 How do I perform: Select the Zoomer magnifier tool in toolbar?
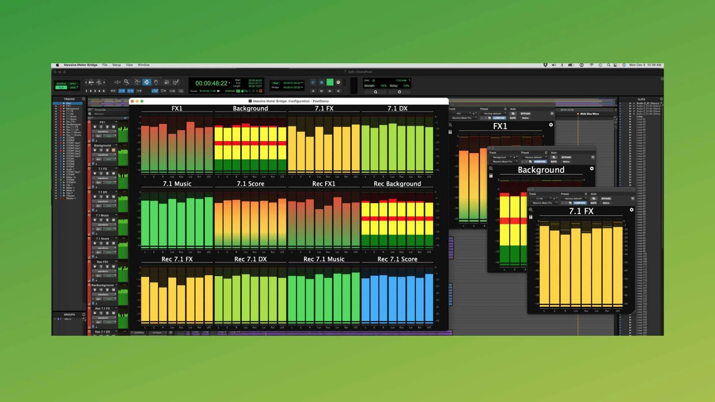click(127, 82)
